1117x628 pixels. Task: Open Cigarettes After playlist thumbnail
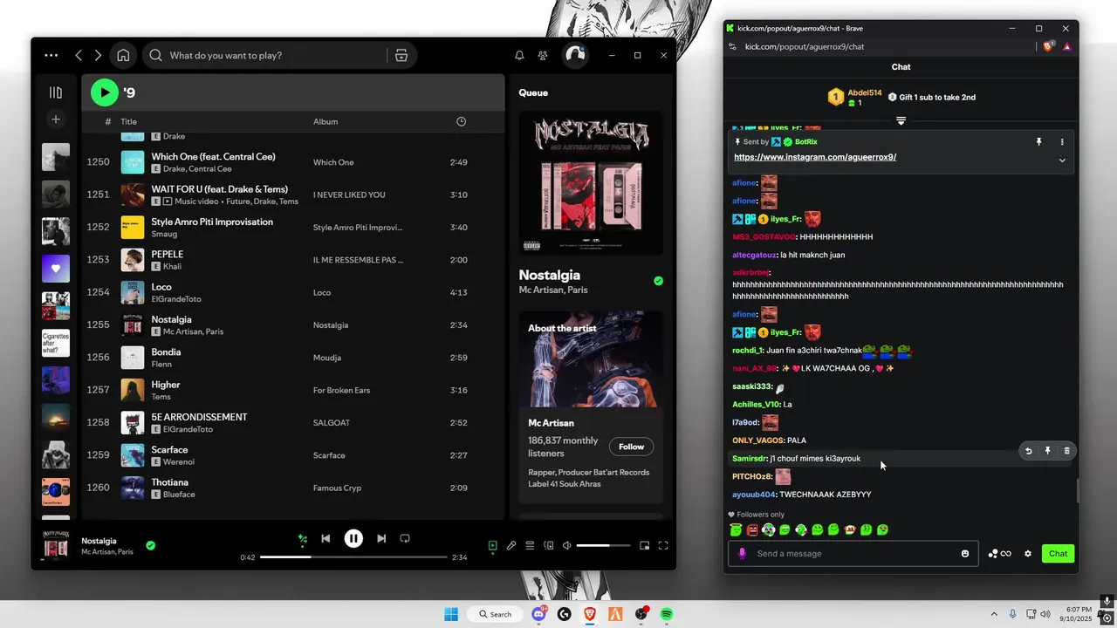(x=56, y=343)
